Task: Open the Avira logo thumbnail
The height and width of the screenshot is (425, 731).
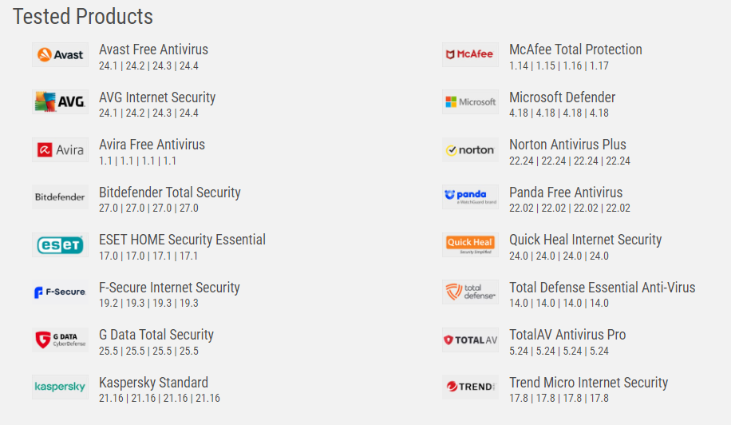Action: pos(60,149)
